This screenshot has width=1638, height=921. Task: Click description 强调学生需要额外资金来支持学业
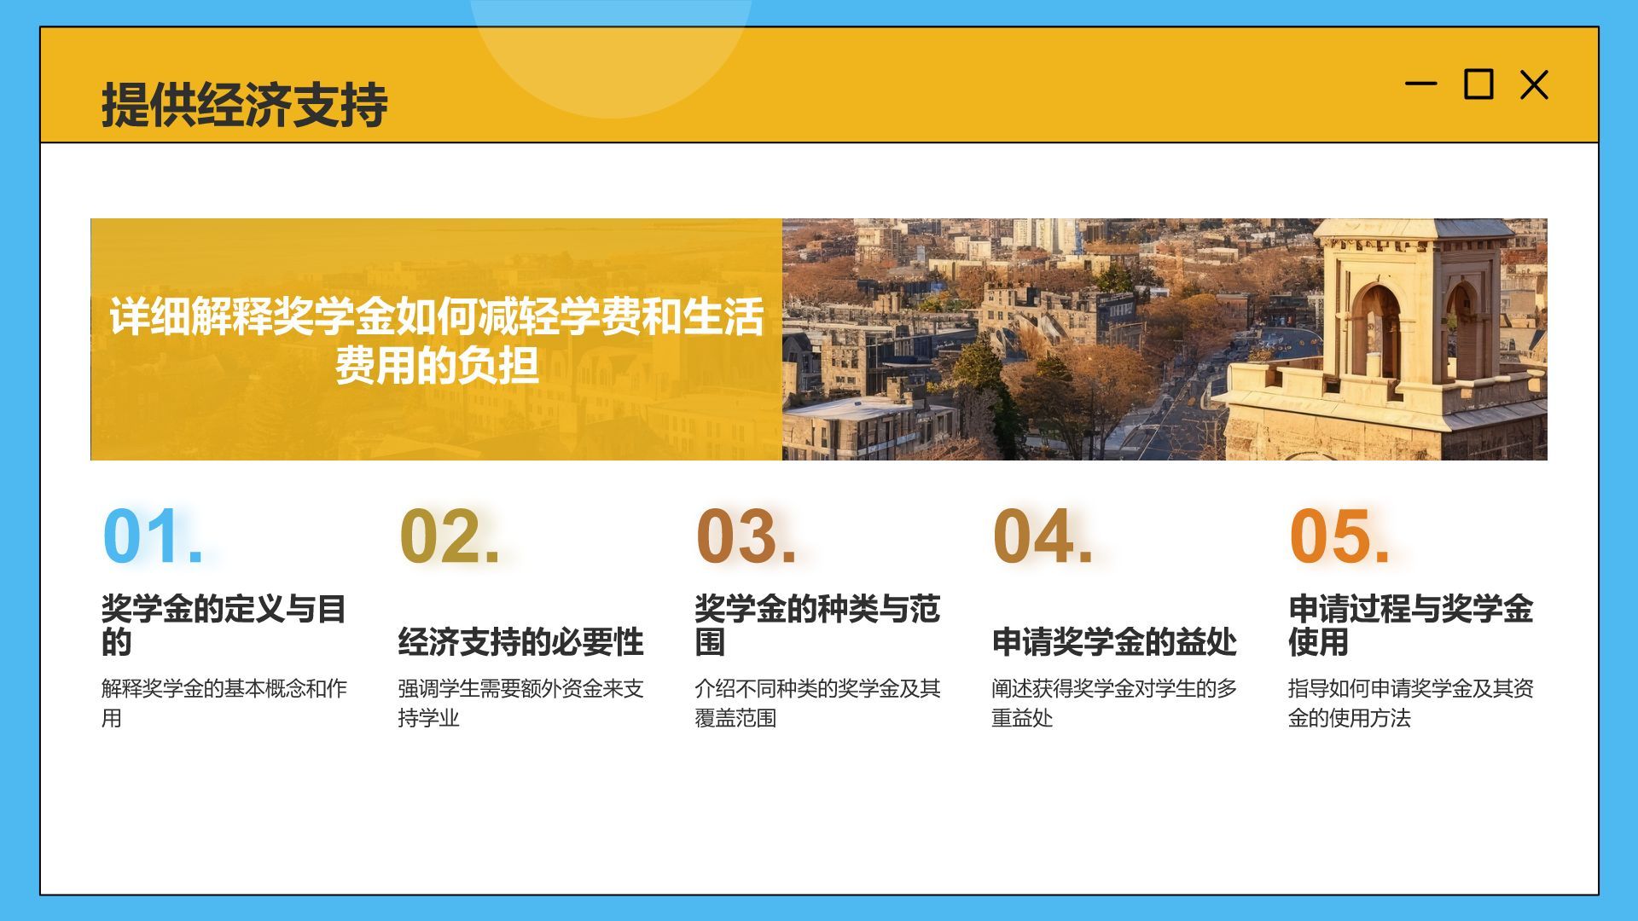(520, 703)
